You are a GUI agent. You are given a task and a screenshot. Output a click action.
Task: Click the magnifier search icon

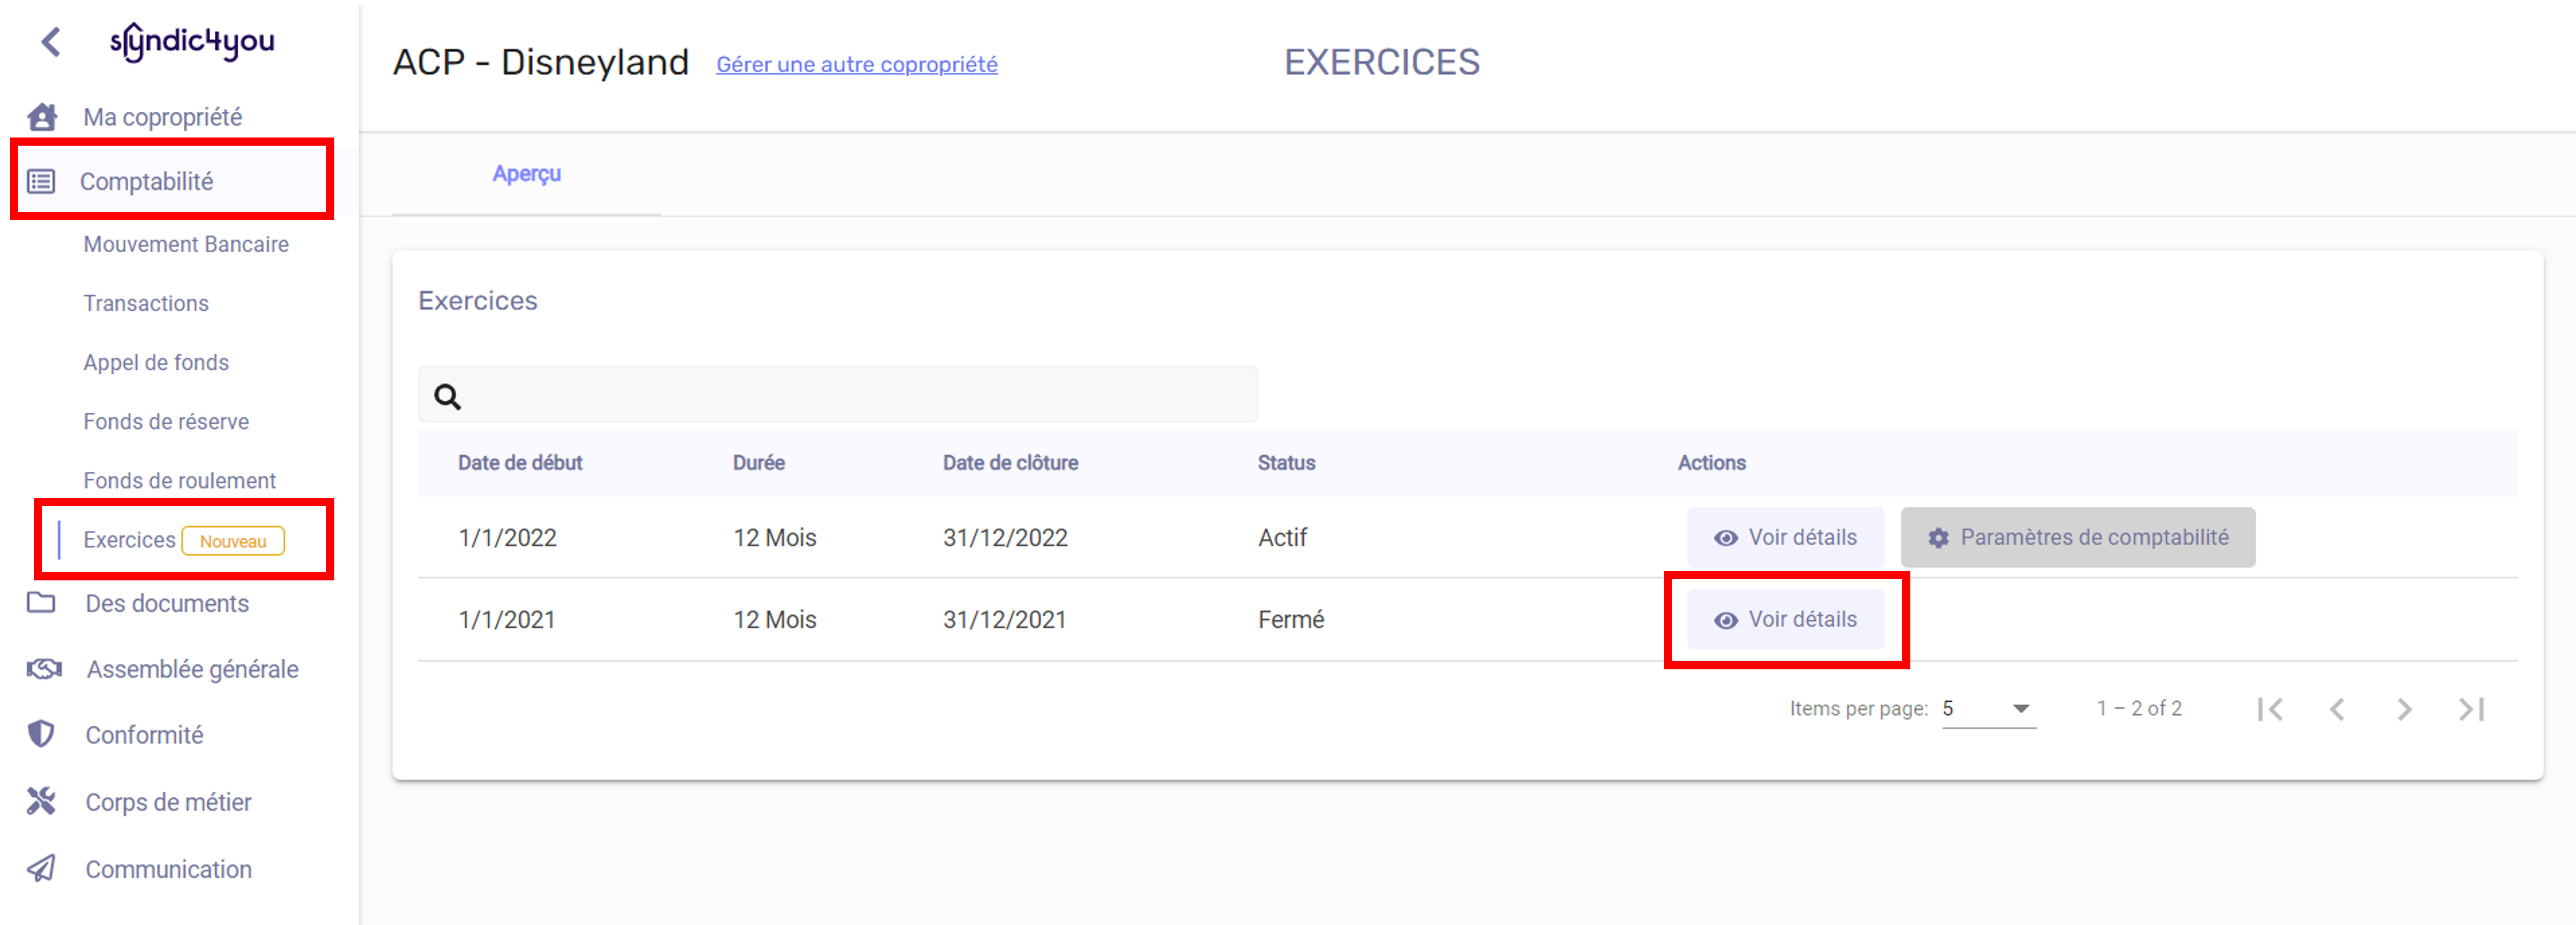[447, 397]
